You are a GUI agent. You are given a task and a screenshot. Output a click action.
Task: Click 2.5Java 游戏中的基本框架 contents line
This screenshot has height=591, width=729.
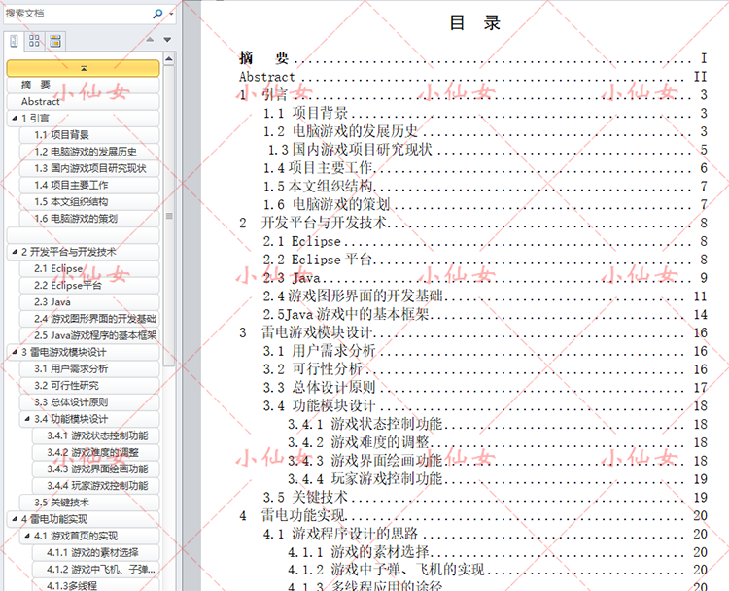click(x=485, y=314)
